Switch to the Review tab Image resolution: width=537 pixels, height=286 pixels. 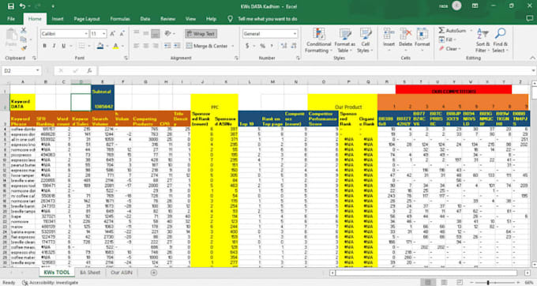click(x=167, y=19)
